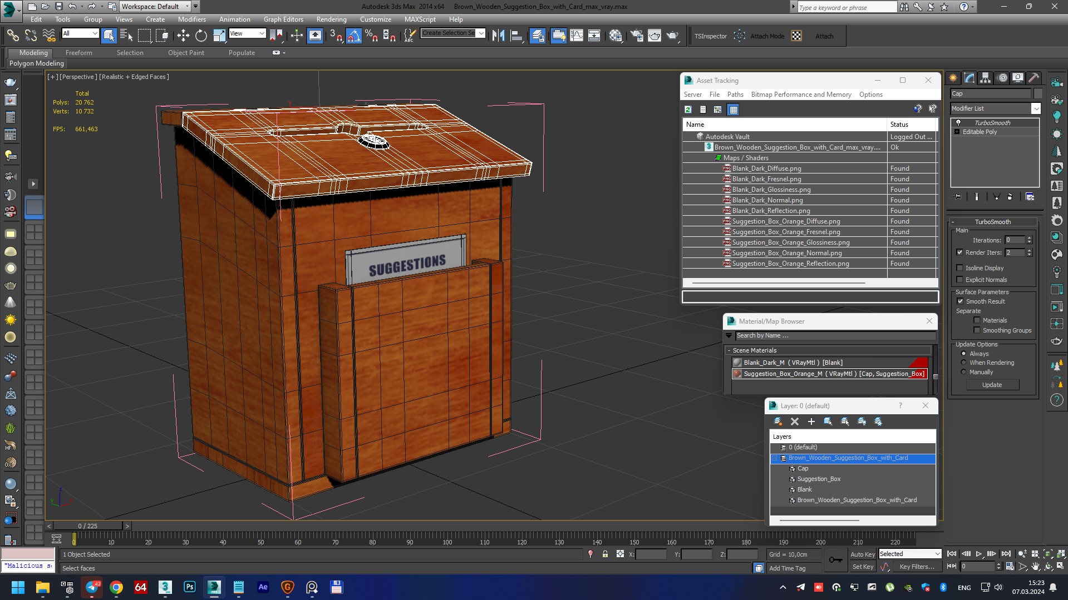This screenshot has width=1068, height=600.
Task: Collapse Scene Materials group
Action: pos(729,350)
